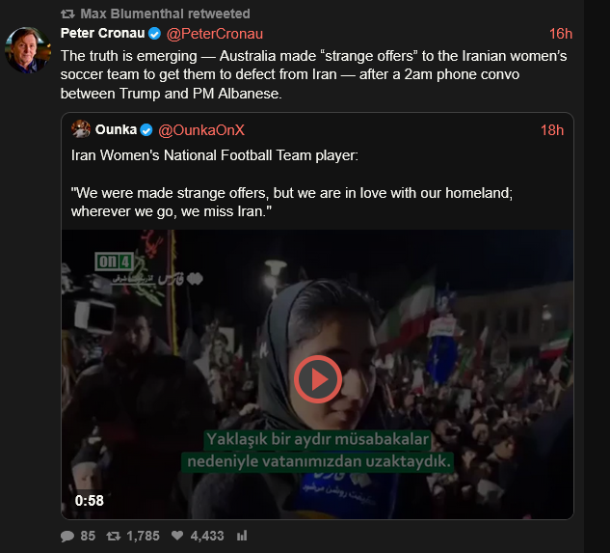Screen dimensions: 610x553
Task: Click Ounka's blue verified badge
Action: tap(146, 129)
